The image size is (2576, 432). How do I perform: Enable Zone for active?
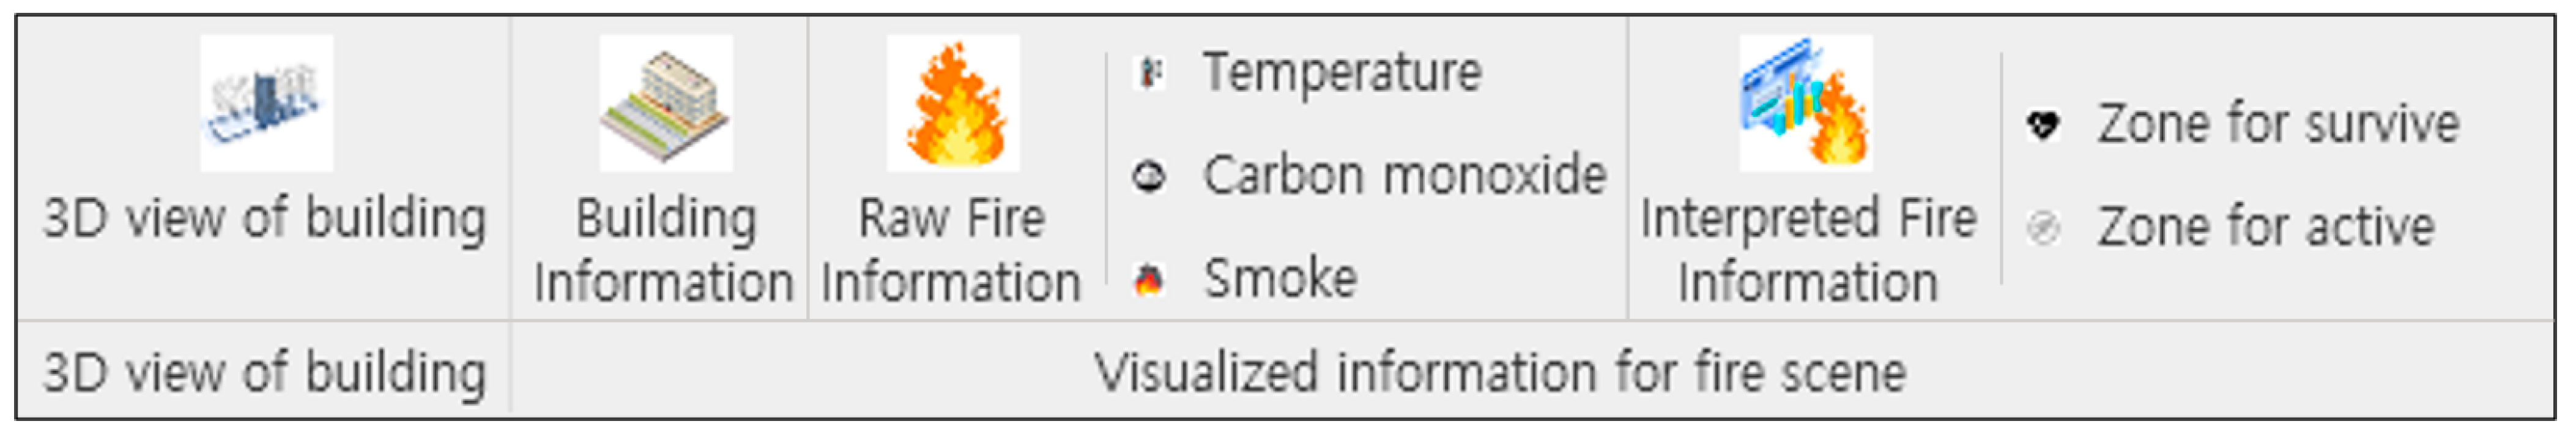(2265, 228)
